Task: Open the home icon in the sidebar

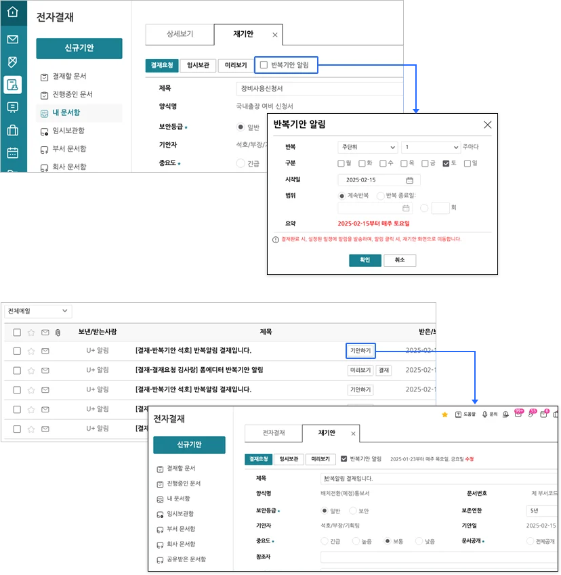Action: pyautogui.click(x=12, y=12)
